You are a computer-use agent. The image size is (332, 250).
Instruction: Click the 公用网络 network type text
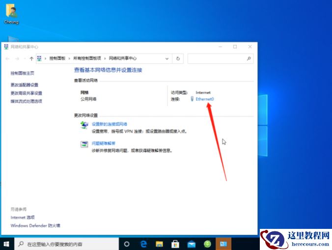pyautogui.click(x=88, y=99)
